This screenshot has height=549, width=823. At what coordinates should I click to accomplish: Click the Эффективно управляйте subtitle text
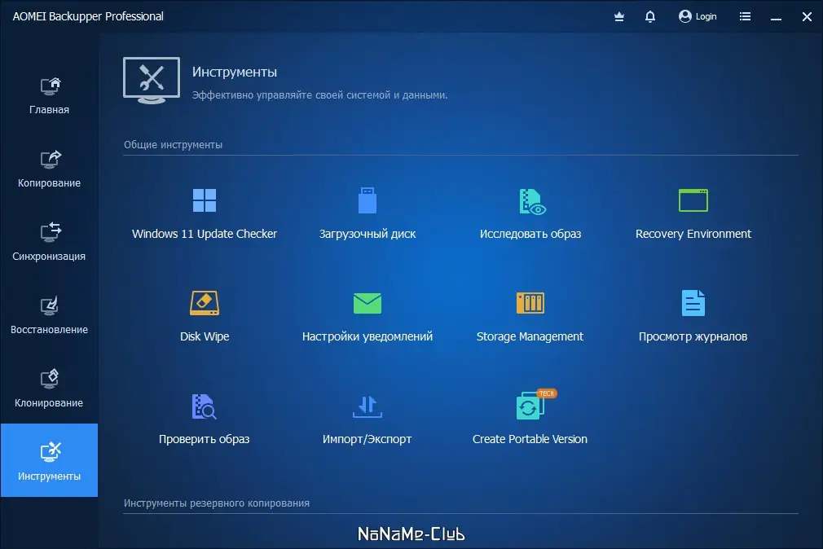click(x=319, y=95)
